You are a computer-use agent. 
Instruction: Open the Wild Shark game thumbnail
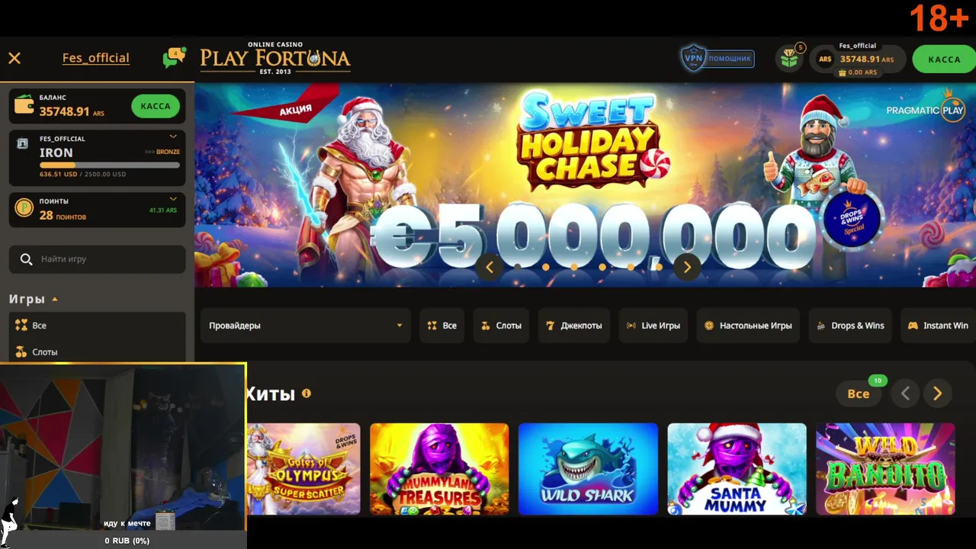(588, 469)
